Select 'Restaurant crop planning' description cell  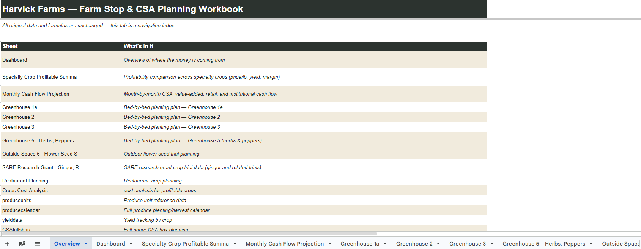[x=304, y=181]
